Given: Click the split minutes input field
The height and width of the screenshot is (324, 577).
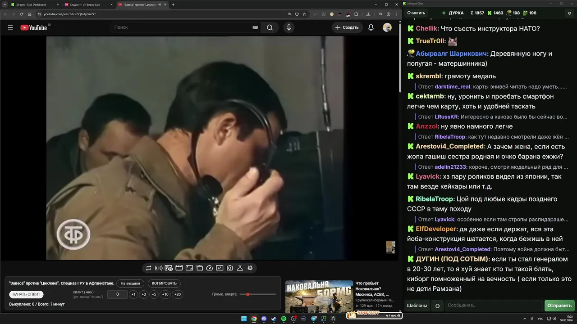Looking at the screenshot, I should coord(117,294).
